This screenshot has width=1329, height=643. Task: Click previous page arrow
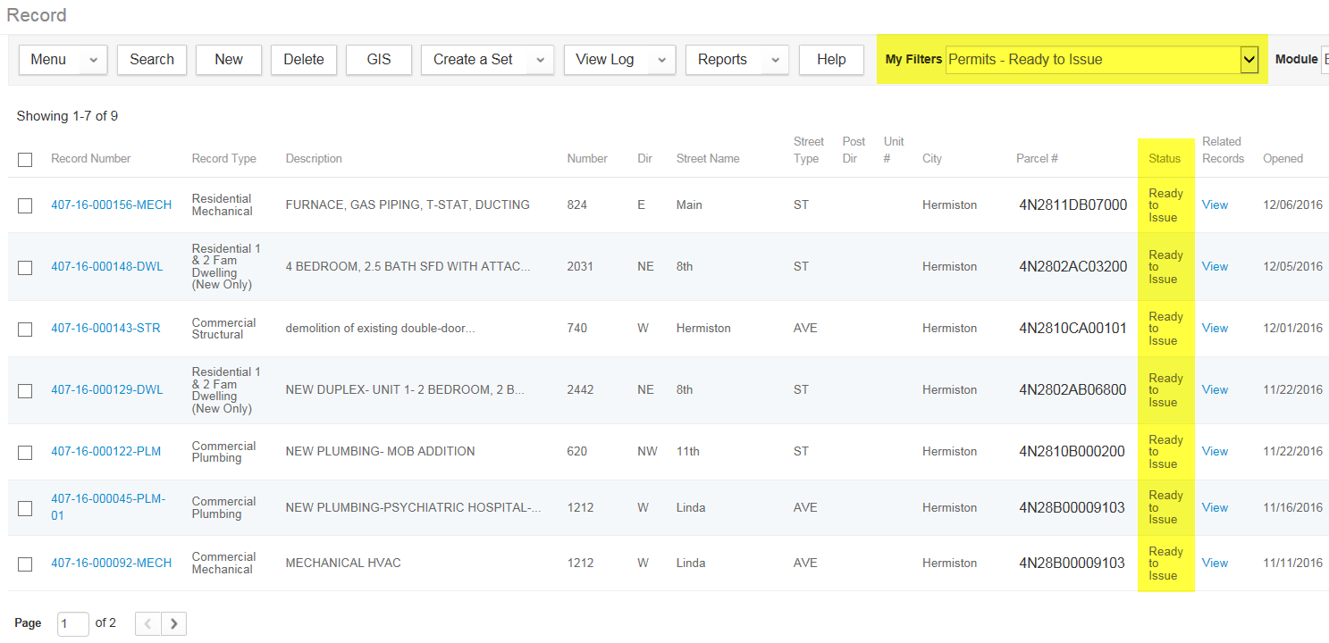click(x=148, y=623)
